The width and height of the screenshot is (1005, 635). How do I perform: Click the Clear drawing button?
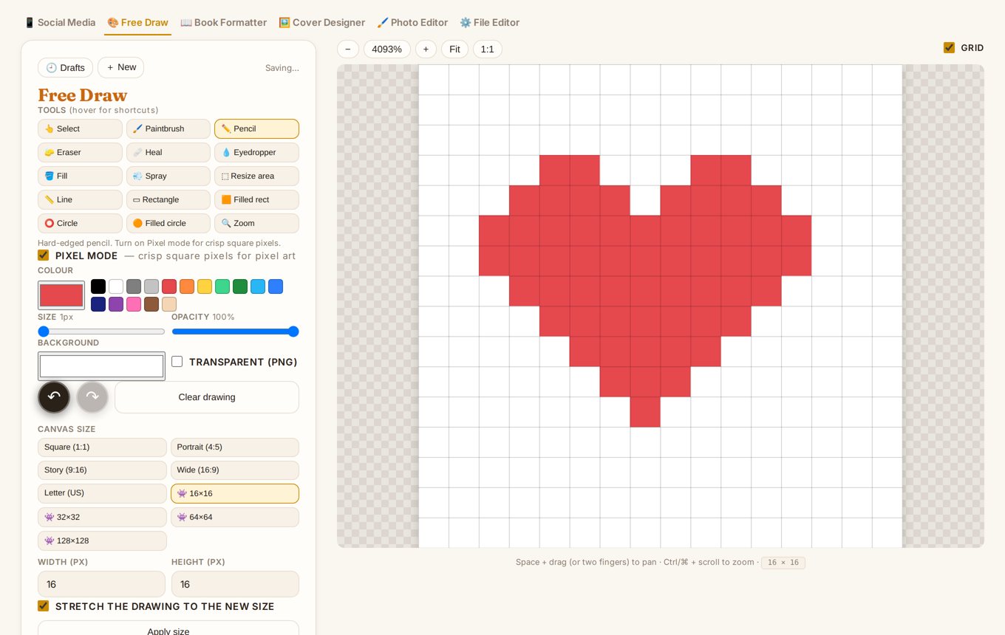pyautogui.click(x=207, y=397)
